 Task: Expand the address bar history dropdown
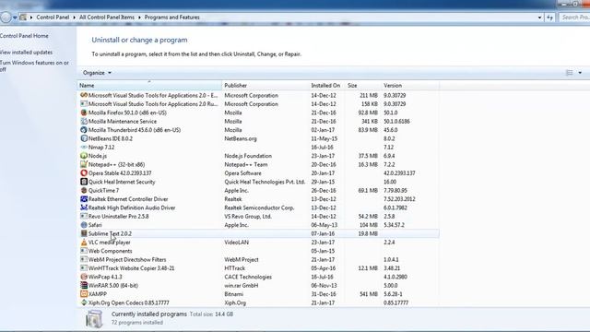click(x=539, y=18)
